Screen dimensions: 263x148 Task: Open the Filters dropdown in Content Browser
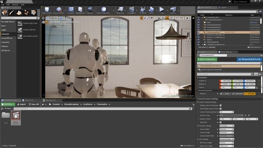pos(8,109)
